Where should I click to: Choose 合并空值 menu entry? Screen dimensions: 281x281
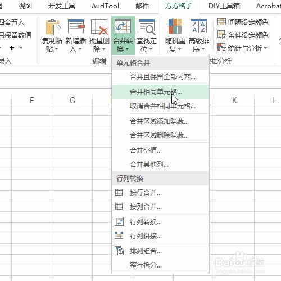coord(160,150)
